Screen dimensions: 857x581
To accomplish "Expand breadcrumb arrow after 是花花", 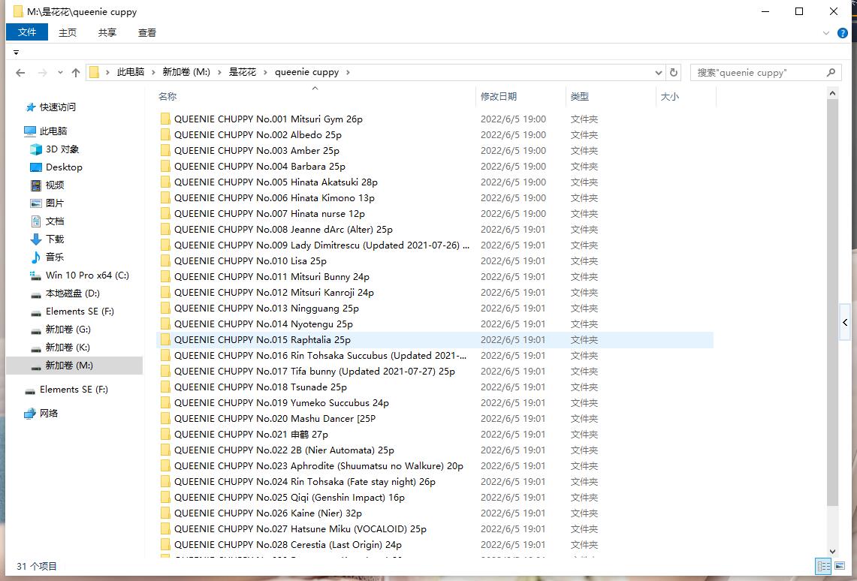I will [x=266, y=72].
